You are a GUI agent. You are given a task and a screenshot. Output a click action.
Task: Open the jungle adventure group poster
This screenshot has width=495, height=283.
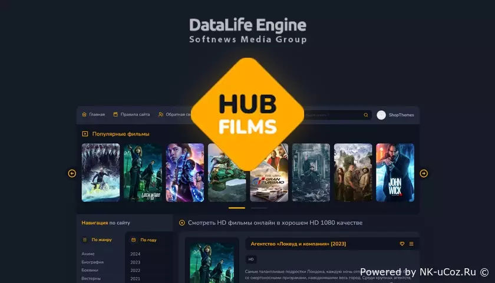[x=353, y=172]
